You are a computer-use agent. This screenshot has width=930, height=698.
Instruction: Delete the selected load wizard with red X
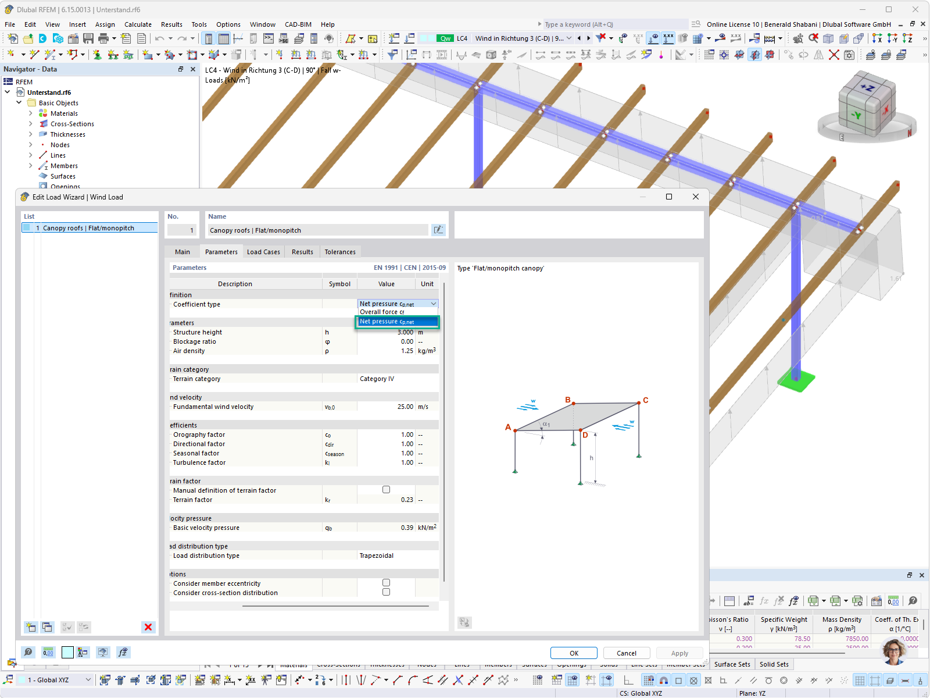coord(148,627)
